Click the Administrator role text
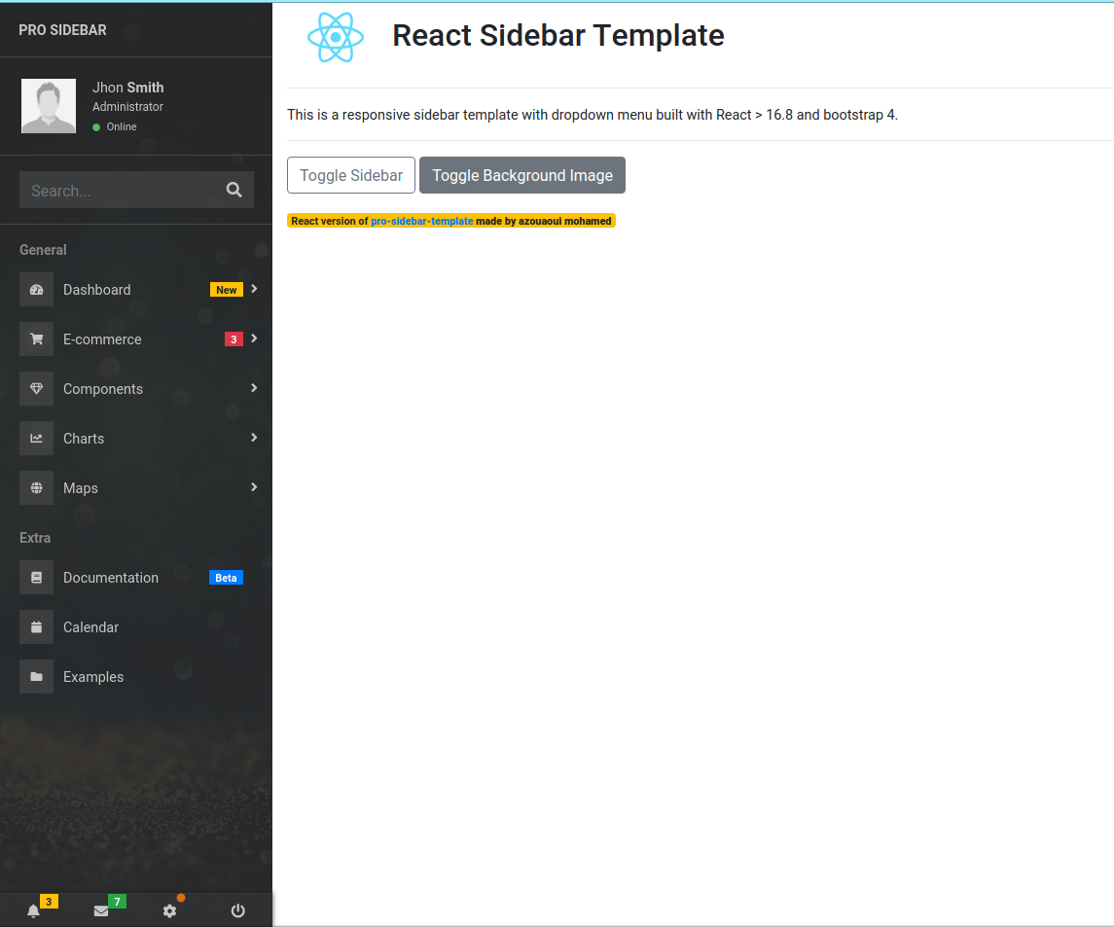The image size is (1114, 927). [127, 107]
